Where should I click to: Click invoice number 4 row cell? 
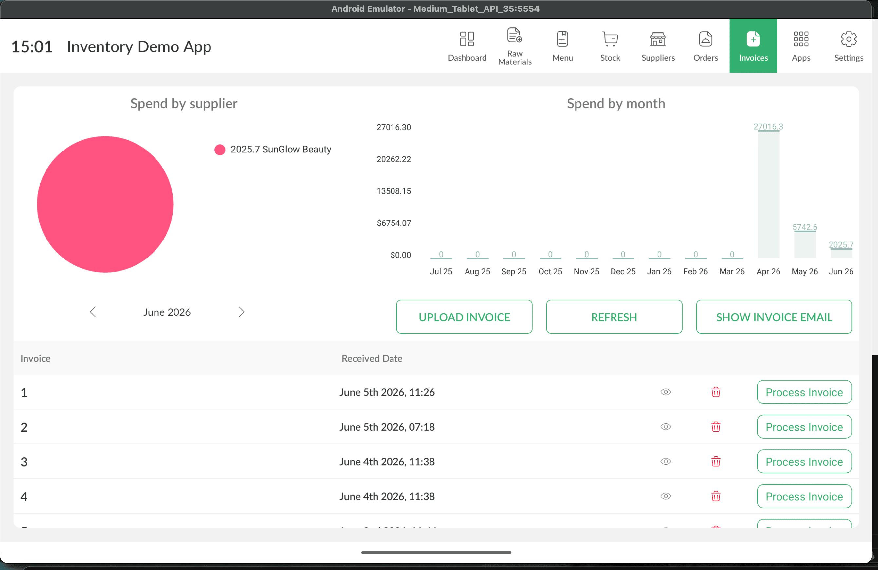point(24,496)
